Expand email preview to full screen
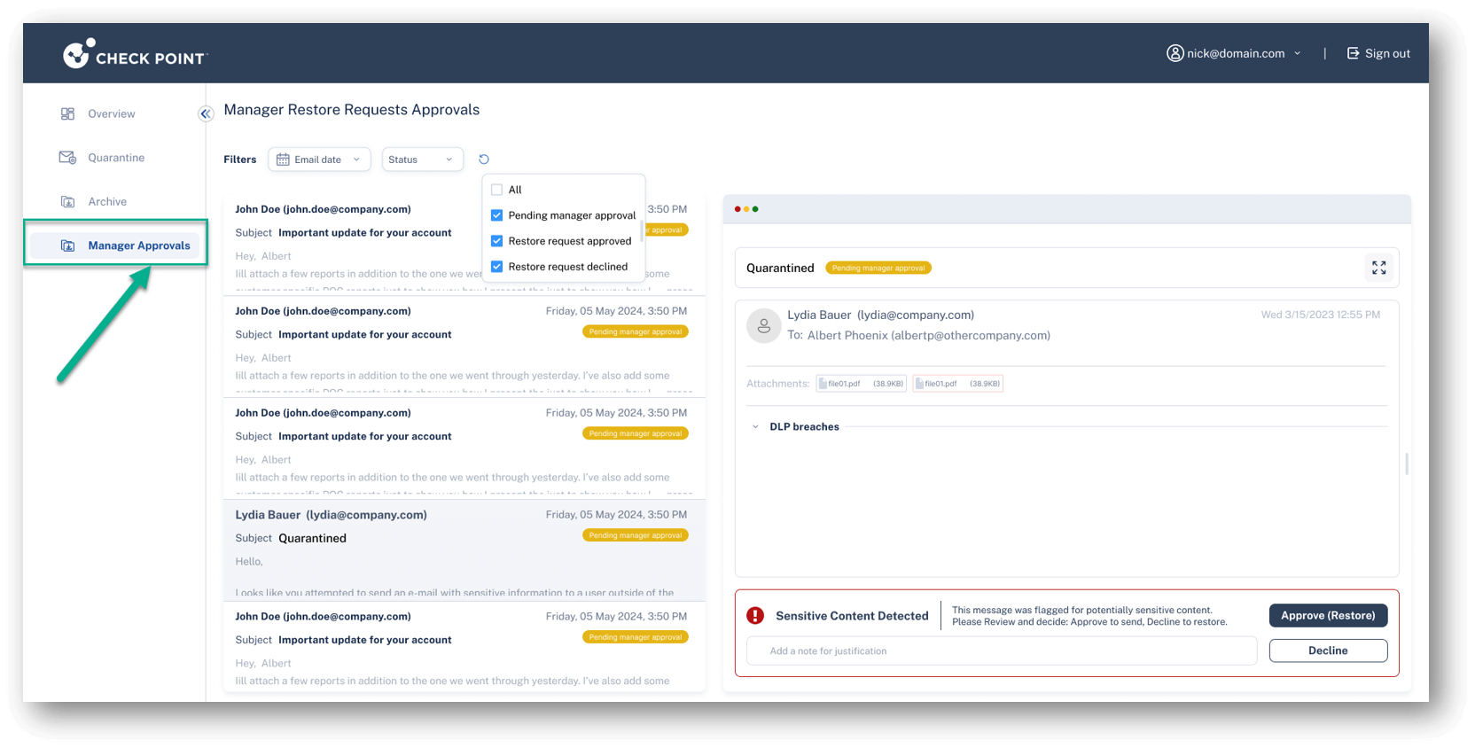1475x748 pixels. [x=1378, y=268]
